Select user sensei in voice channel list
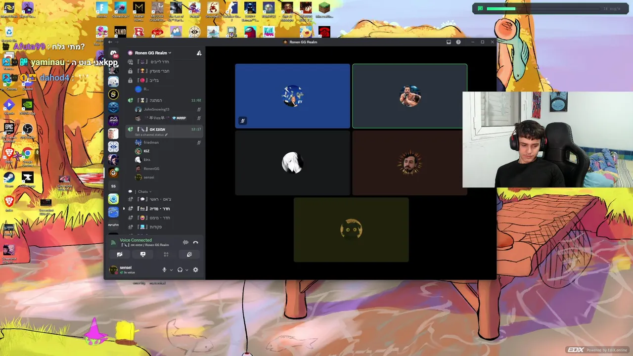 168,177
